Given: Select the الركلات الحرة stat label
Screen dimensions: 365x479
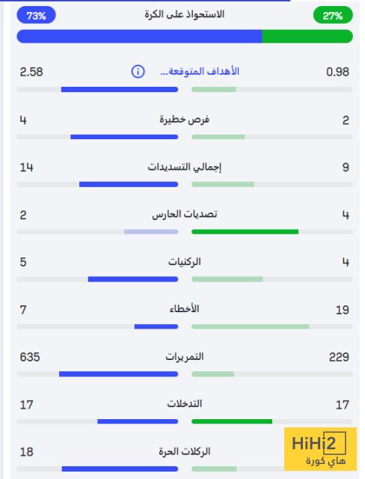Looking at the screenshot, I should point(184,451).
